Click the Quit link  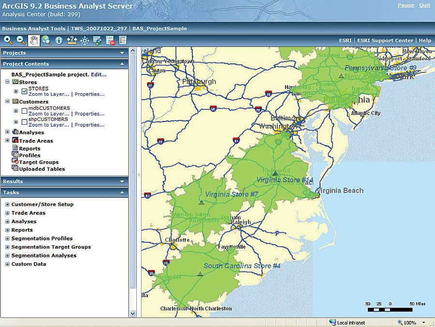(425, 5)
